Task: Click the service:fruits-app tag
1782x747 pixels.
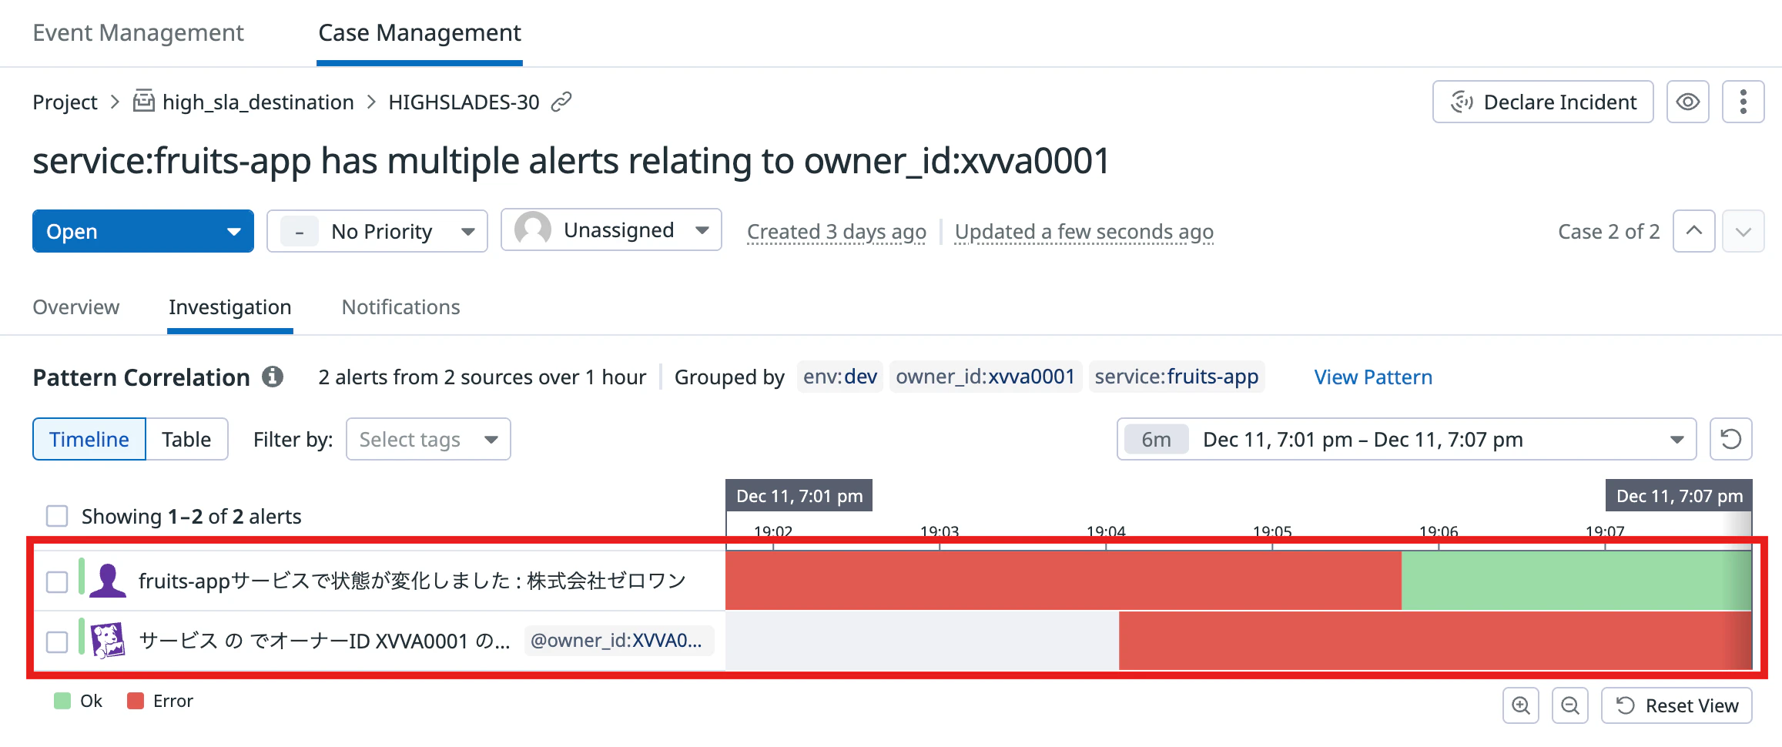Action: point(1177,377)
